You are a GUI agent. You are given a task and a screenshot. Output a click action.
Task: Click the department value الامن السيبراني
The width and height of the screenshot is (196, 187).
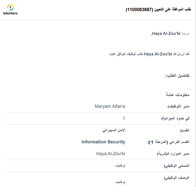pos(114,130)
